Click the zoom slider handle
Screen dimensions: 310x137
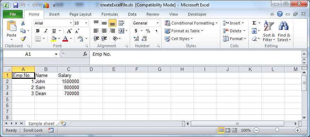pos(277,130)
